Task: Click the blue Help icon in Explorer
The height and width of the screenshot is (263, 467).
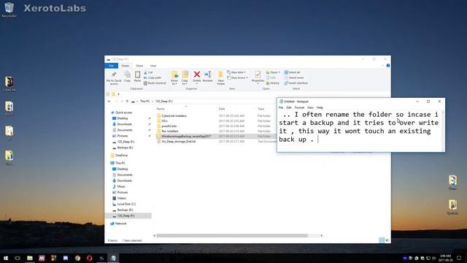Action: pos(388,66)
